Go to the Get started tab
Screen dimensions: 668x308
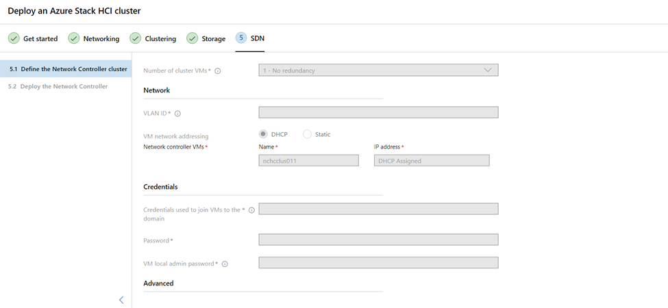pyautogui.click(x=33, y=38)
